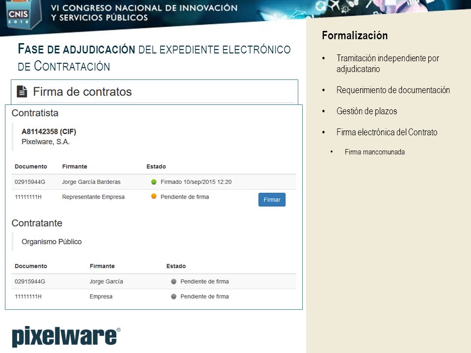Click the pixelware logo
The image size is (471, 353).
(x=66, y=336)
